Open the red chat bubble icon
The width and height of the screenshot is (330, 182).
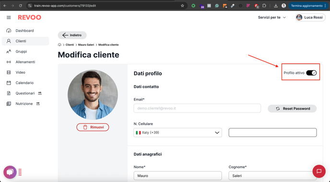(319, 171)
